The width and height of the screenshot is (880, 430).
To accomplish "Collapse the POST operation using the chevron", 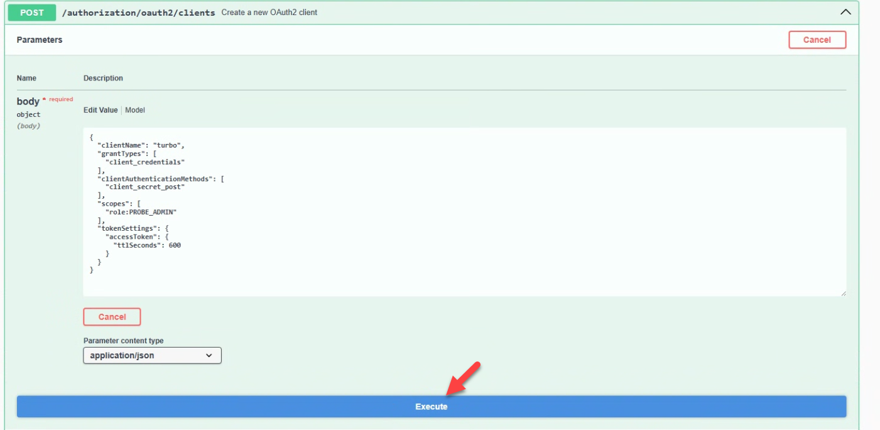I will coord(845,12).
